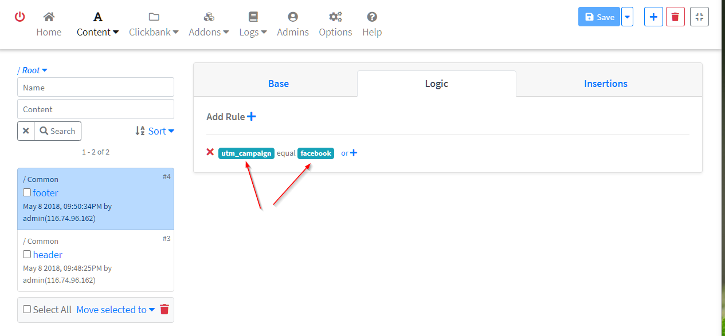Switch to the Insertions tab

(x=606, y=84)
